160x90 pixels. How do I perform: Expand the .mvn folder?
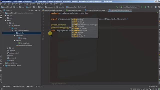pos(5,18)
